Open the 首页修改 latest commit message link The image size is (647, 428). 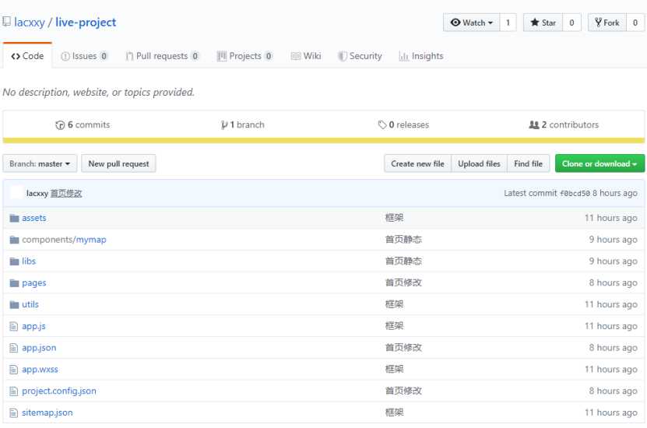[66, 194]
